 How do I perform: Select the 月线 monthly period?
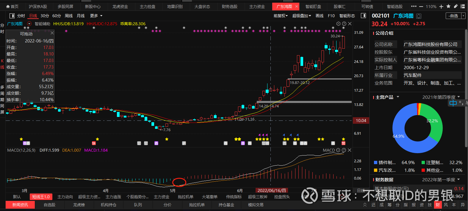coord(81,16)
